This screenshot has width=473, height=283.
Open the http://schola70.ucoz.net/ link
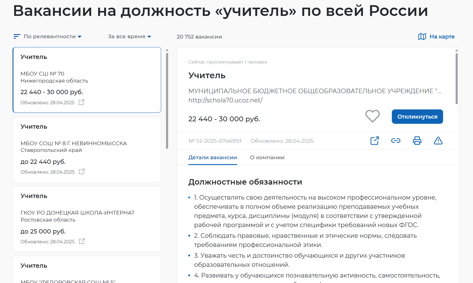226,100
